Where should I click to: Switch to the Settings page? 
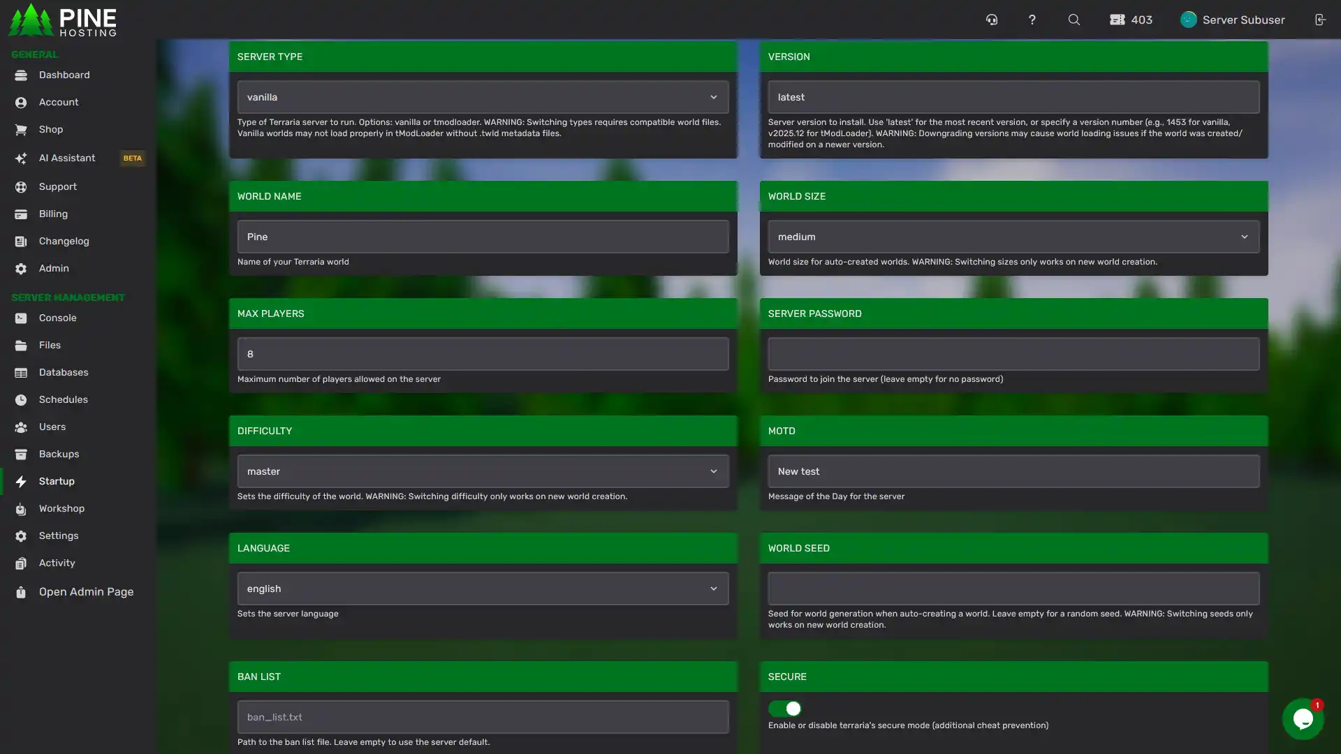(x=59, y=535)
